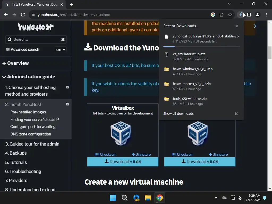
Task: Click Signature link in second Virtualbox card
Action: [x=218, y=154]
